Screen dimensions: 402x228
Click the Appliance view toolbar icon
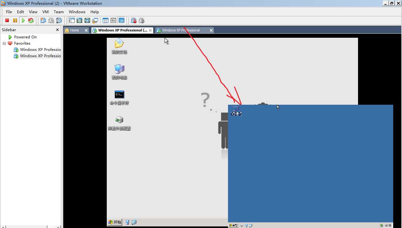(113, 20)
